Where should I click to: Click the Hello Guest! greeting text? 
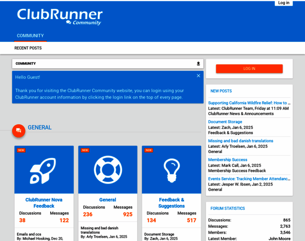(x=28, y=77)
